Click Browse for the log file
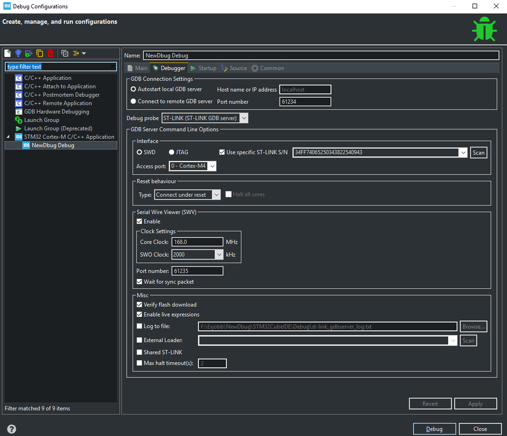The width and height of the screenshot is (507, 436). point(474,327)
